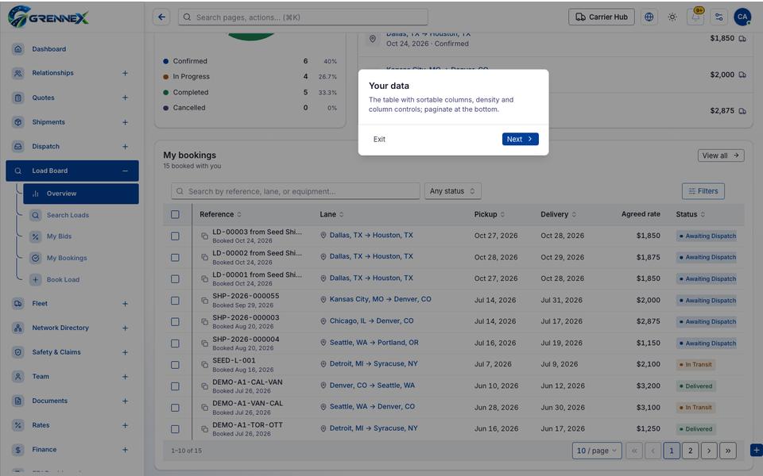The width and height of the screenshot is (763, 476).
Task: Click Next in the Your data tour
Action: 520,139
